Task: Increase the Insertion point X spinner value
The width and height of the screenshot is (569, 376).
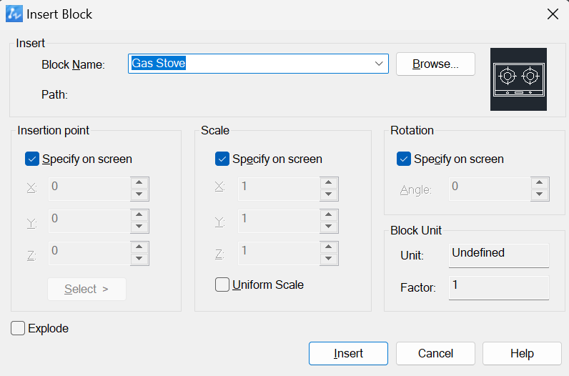Action: coord(139,182)
